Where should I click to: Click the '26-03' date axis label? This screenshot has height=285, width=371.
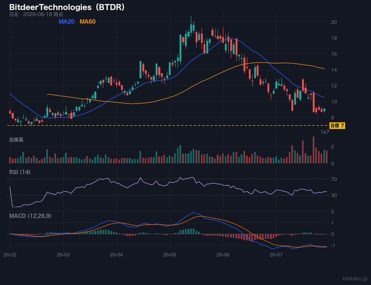[x=63, y=255]
